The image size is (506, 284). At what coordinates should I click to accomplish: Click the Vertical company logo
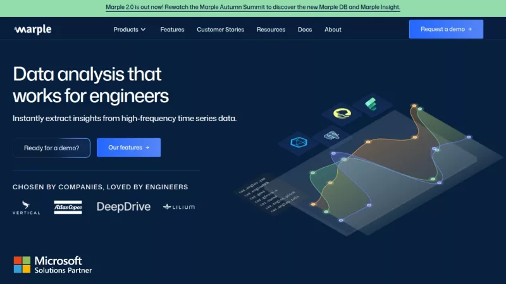pos(26,207)
